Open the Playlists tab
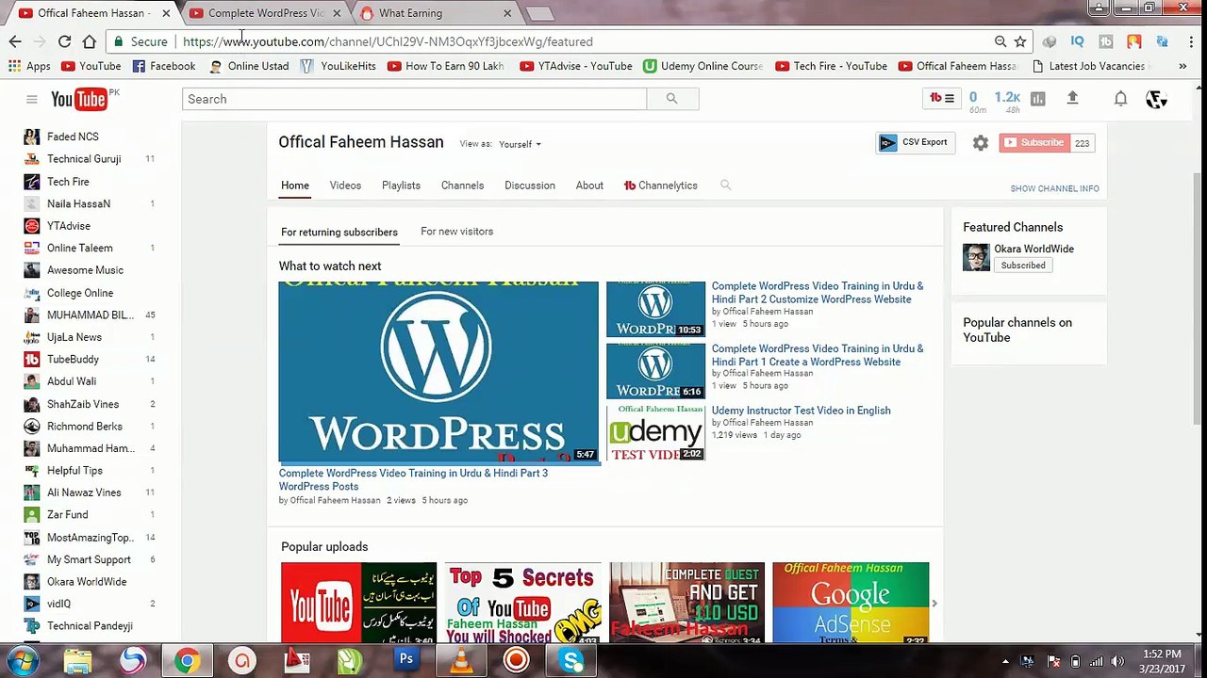1207x678 pixels. point(401,186)
